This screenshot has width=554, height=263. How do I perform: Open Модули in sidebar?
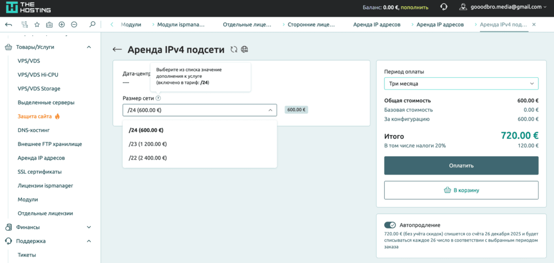point(28,199)
